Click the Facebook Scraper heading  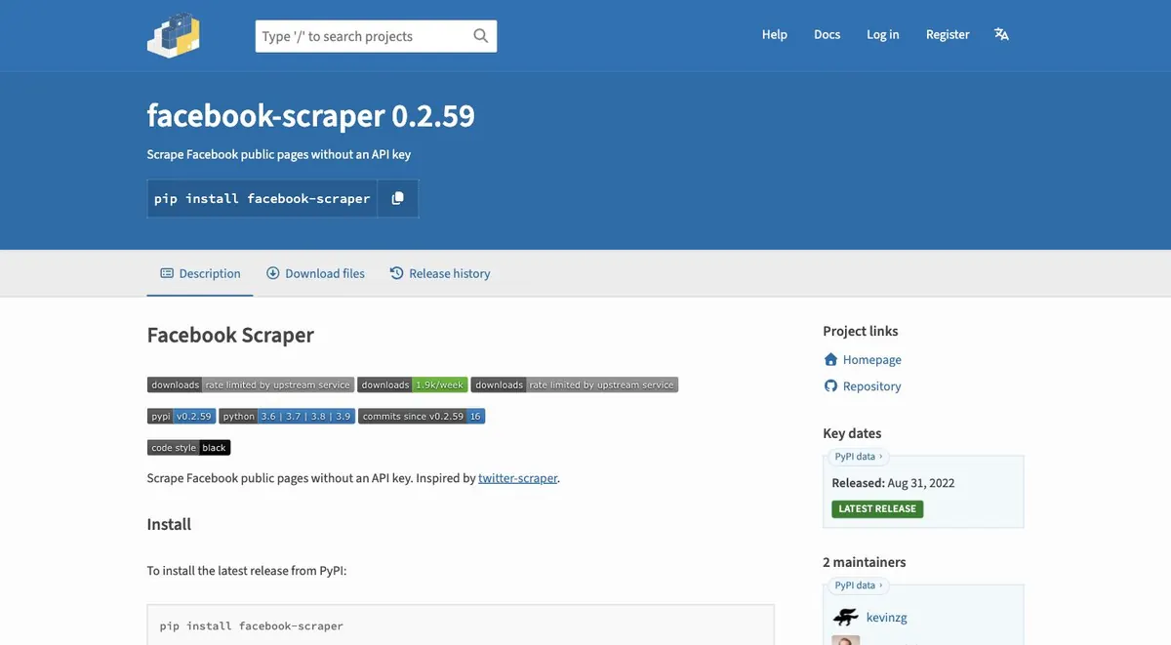click(x=230, y=335)
